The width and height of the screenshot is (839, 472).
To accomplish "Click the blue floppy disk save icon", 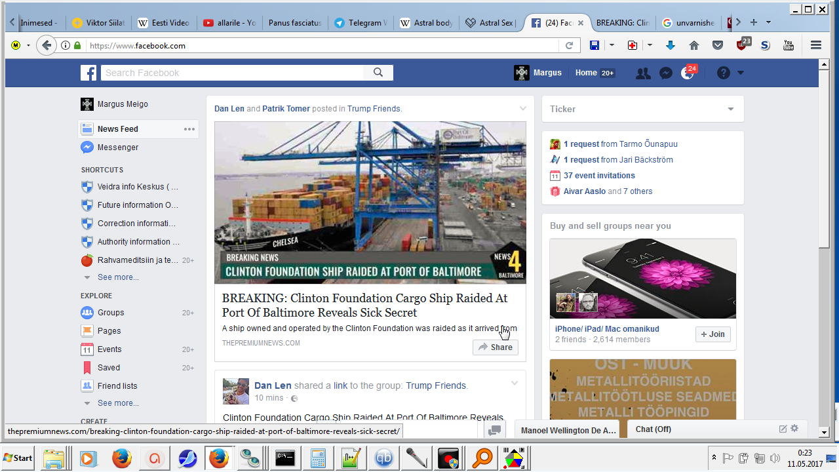I will (x=595, y=45).
